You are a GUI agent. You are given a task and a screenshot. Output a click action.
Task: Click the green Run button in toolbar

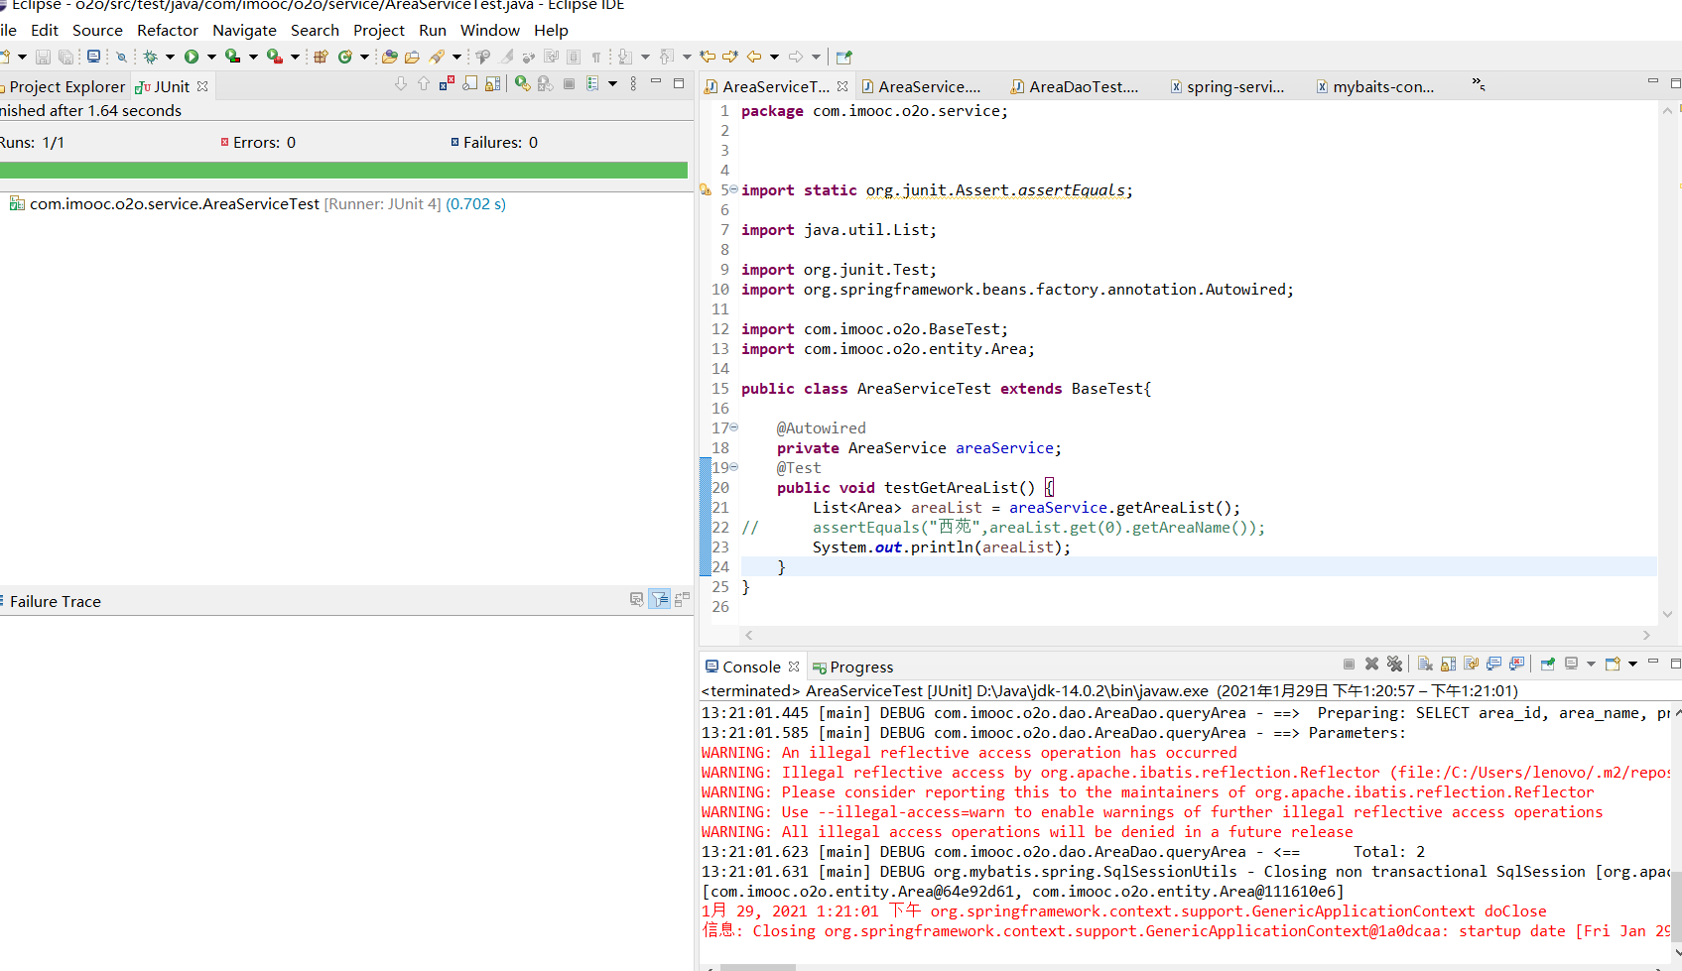pos(192,57)
